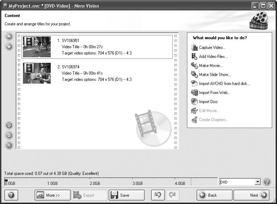
Task: Click the undo arrow button
Action: pyautogui.click(x=158, y=195)
